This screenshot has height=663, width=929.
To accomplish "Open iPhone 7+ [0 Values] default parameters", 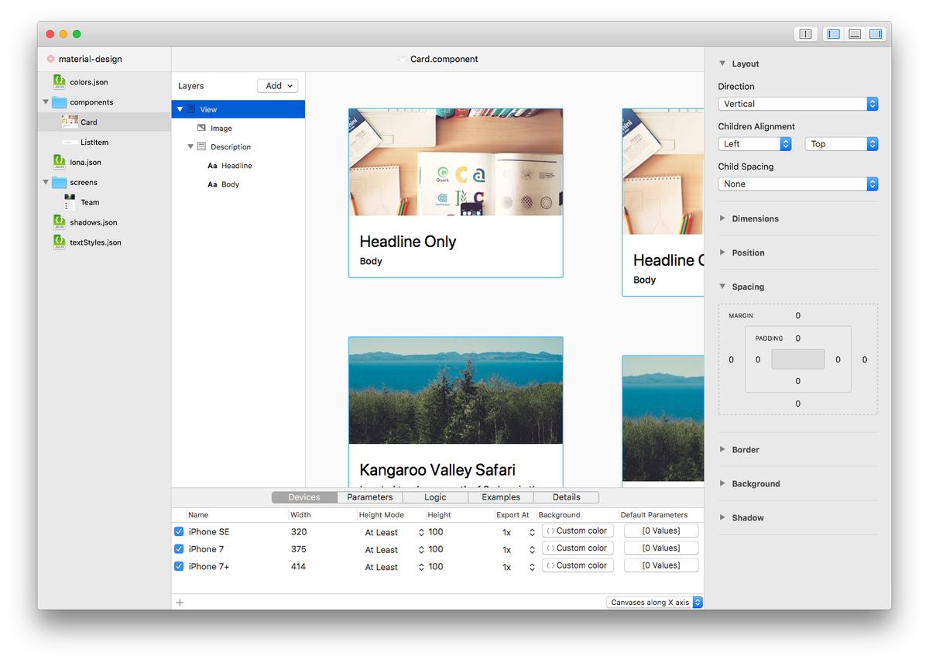I will point(661,565).
